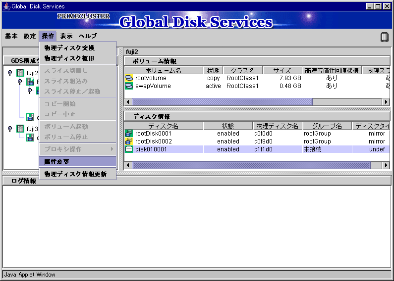The image size is (394, 281).
Task: Click 高速等価性回復機構 column header
Action: pyautogui.click(x=332, y=71)
